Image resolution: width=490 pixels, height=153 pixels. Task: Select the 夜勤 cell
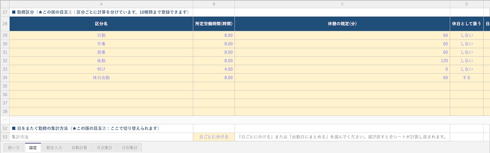tap(101, 60)
